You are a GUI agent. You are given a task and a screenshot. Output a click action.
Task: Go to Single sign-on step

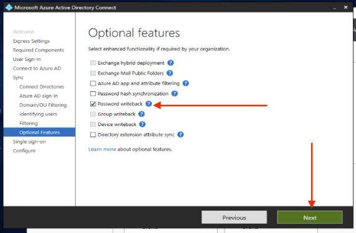pyautogui.click(x=29, y=142)
